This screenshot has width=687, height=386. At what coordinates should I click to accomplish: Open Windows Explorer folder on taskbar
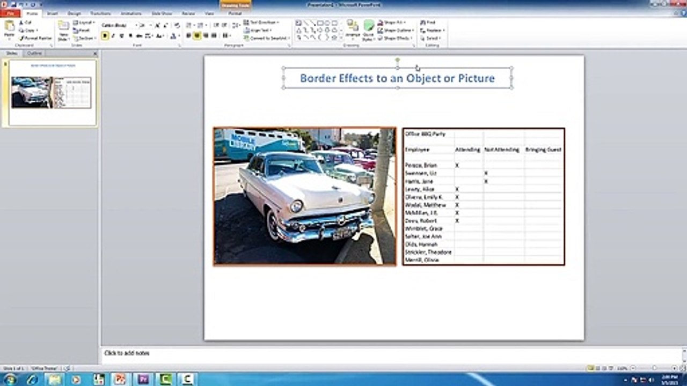click(x=54, y=380)
